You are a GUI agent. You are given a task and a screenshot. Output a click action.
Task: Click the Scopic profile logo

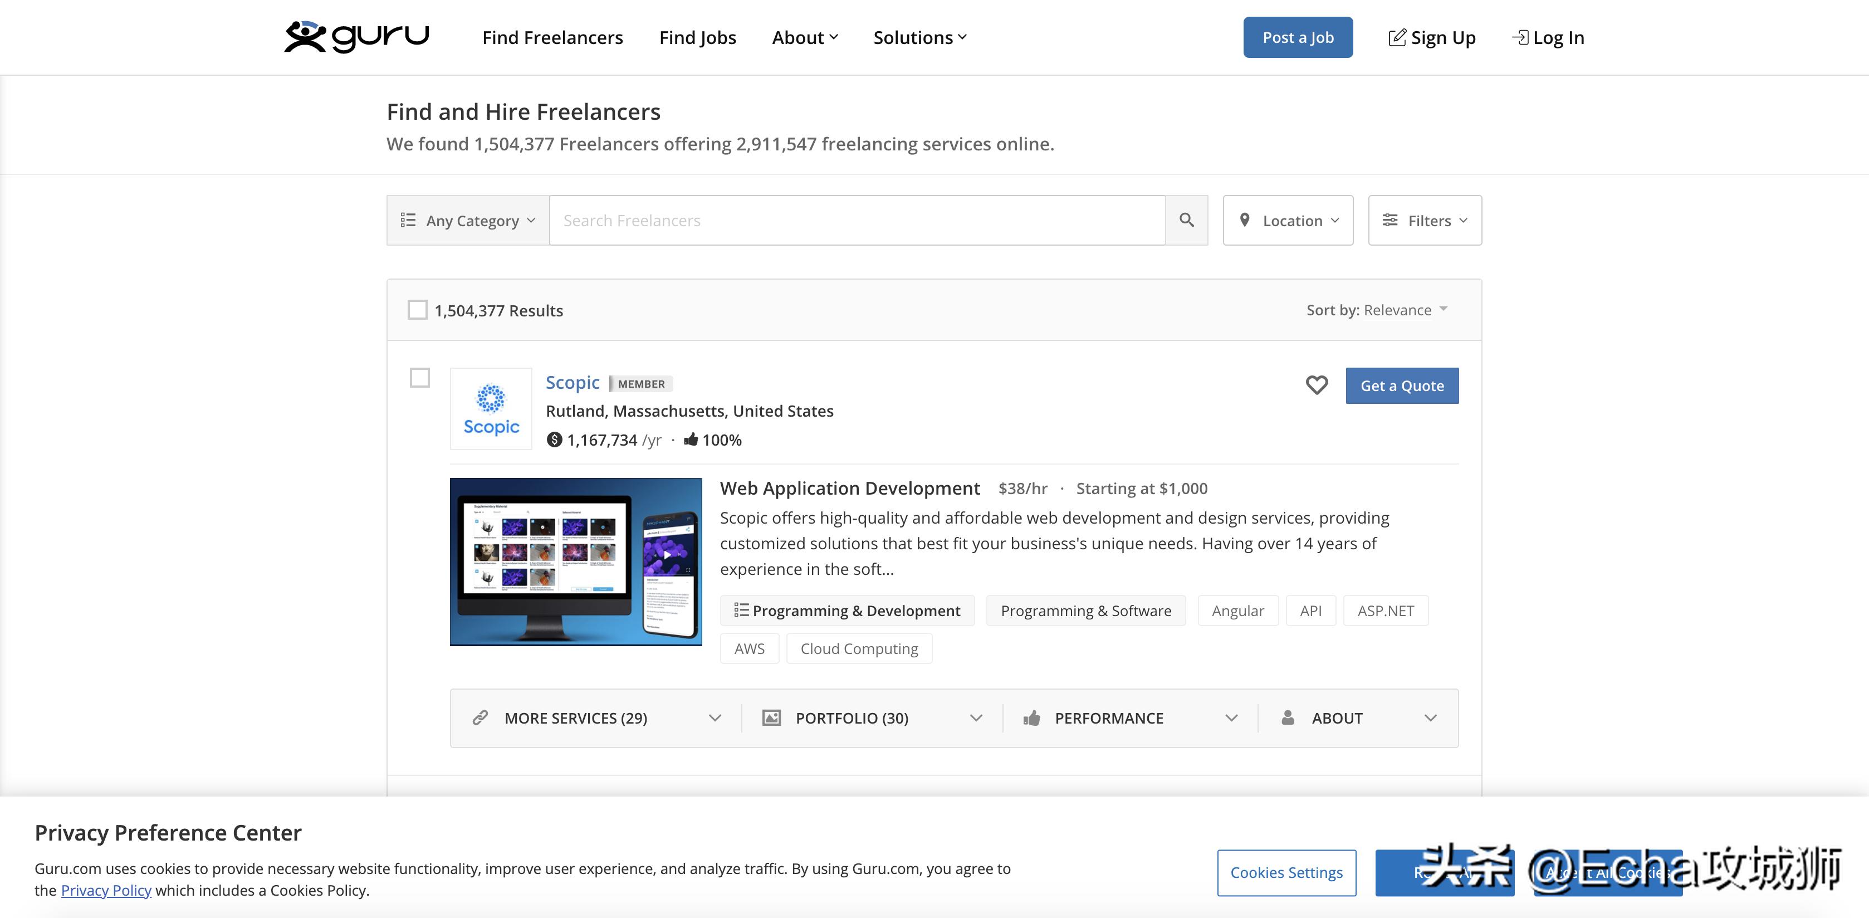[491, 408]
